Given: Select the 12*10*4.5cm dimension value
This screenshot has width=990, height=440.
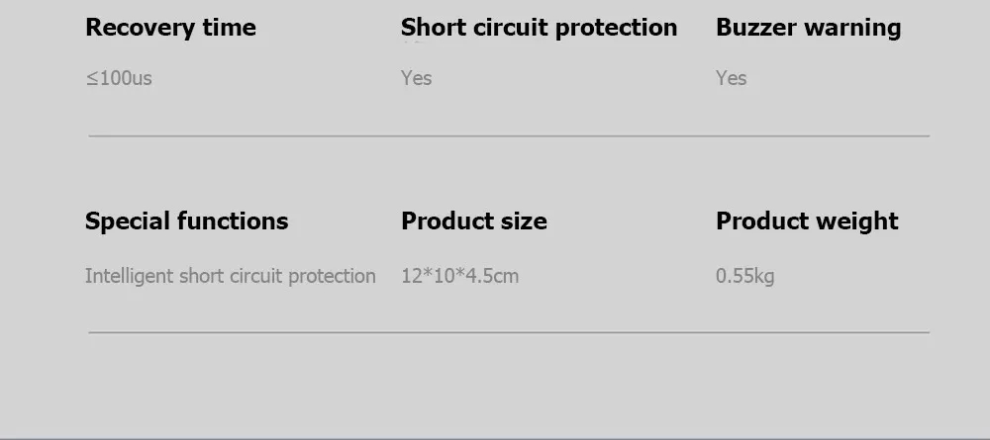Looking at the screenshot, I should [x=459, y=276].
